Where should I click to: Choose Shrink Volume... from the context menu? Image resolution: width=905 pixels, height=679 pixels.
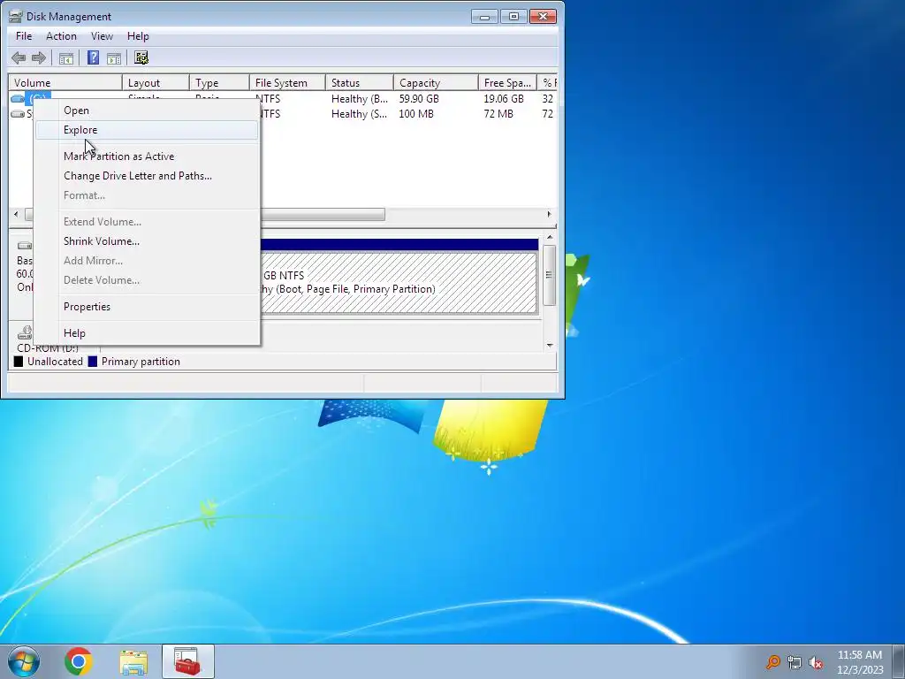tap(147, 241)
